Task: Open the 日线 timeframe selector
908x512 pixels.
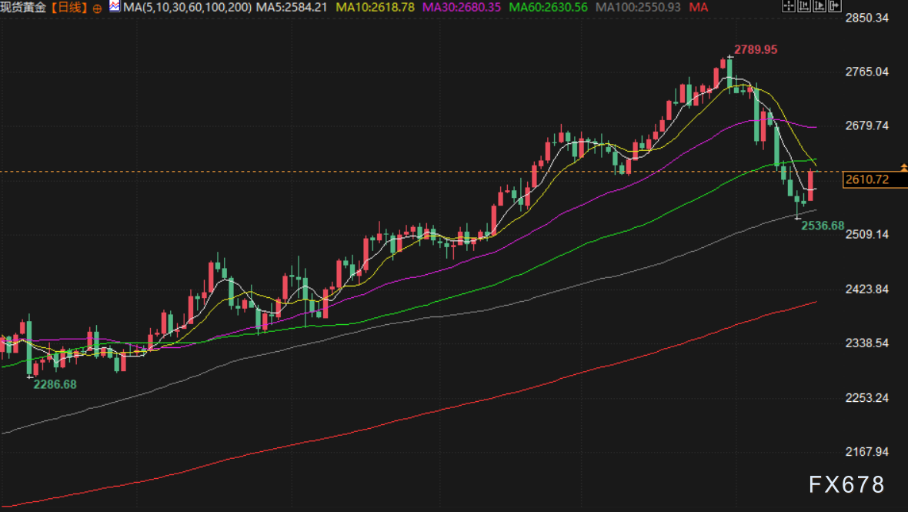Action: click(68, 8)
